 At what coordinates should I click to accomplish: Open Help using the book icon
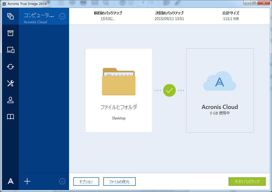(x=10, y=117)
